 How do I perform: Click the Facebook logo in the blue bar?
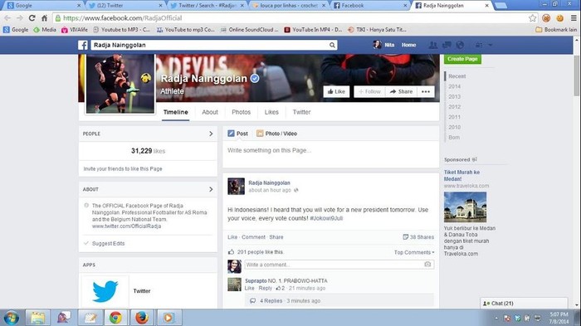[83, 45]
